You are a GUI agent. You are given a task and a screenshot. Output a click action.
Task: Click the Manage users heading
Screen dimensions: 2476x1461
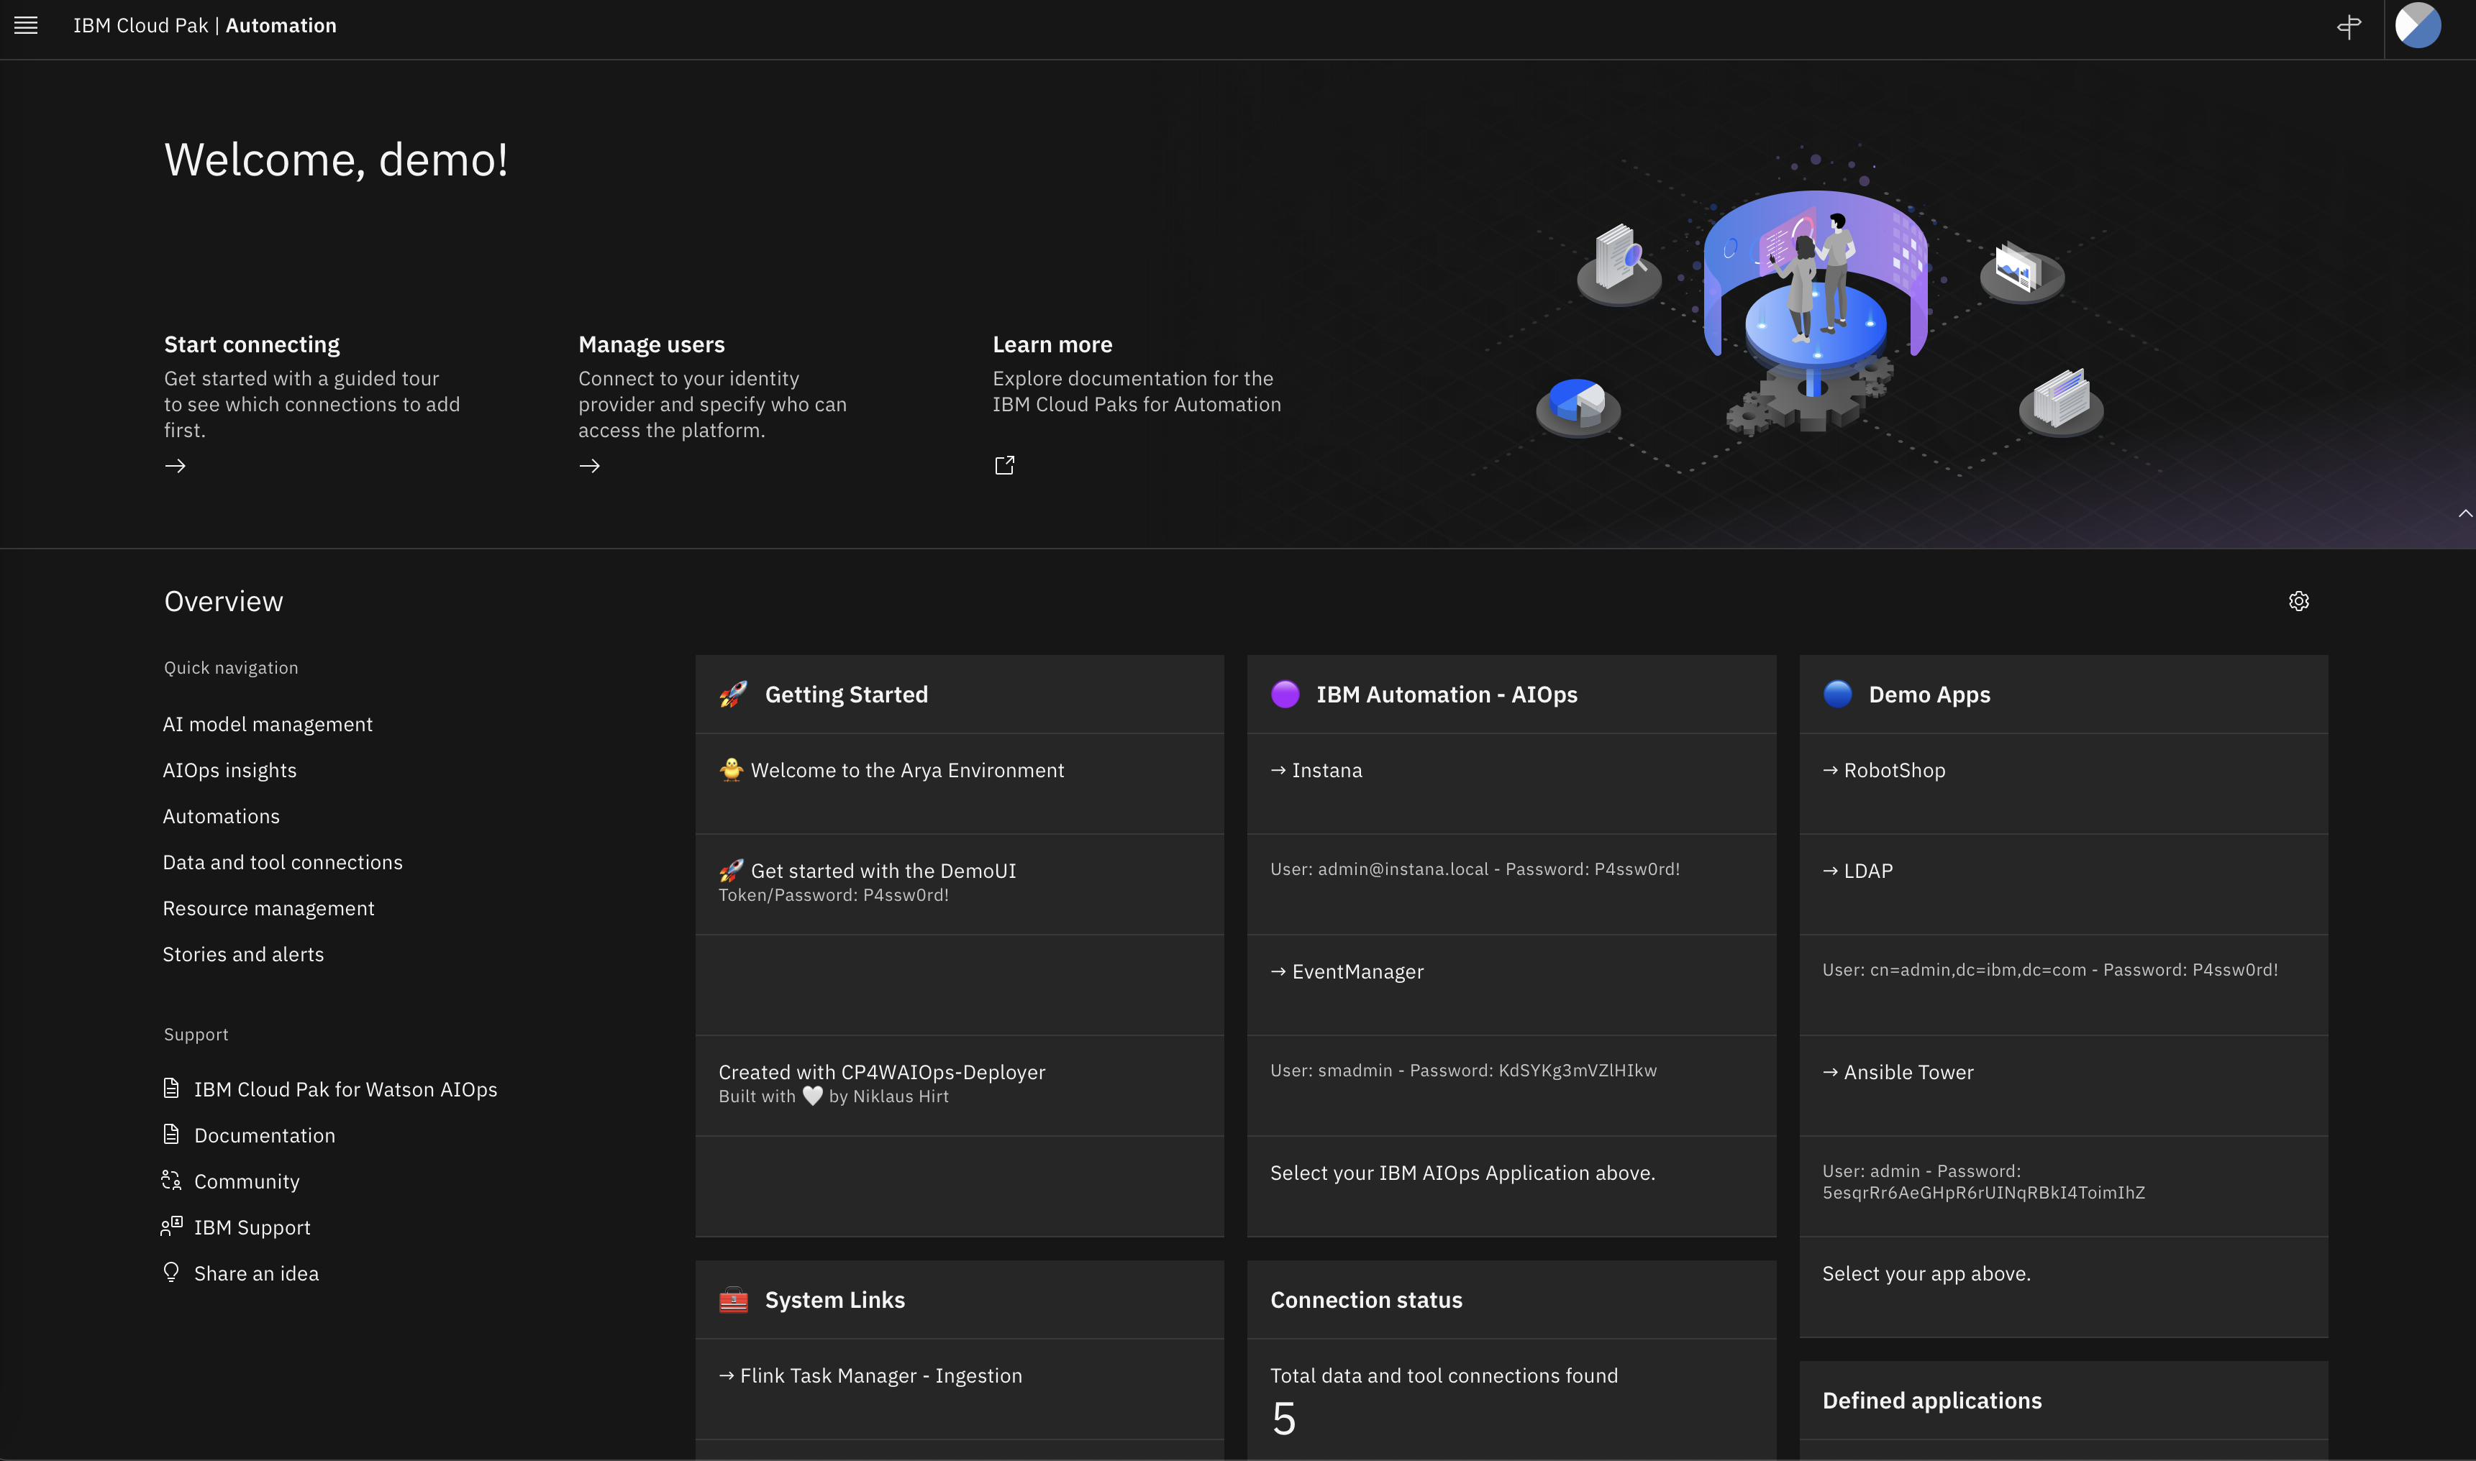(x=652, y=344)
